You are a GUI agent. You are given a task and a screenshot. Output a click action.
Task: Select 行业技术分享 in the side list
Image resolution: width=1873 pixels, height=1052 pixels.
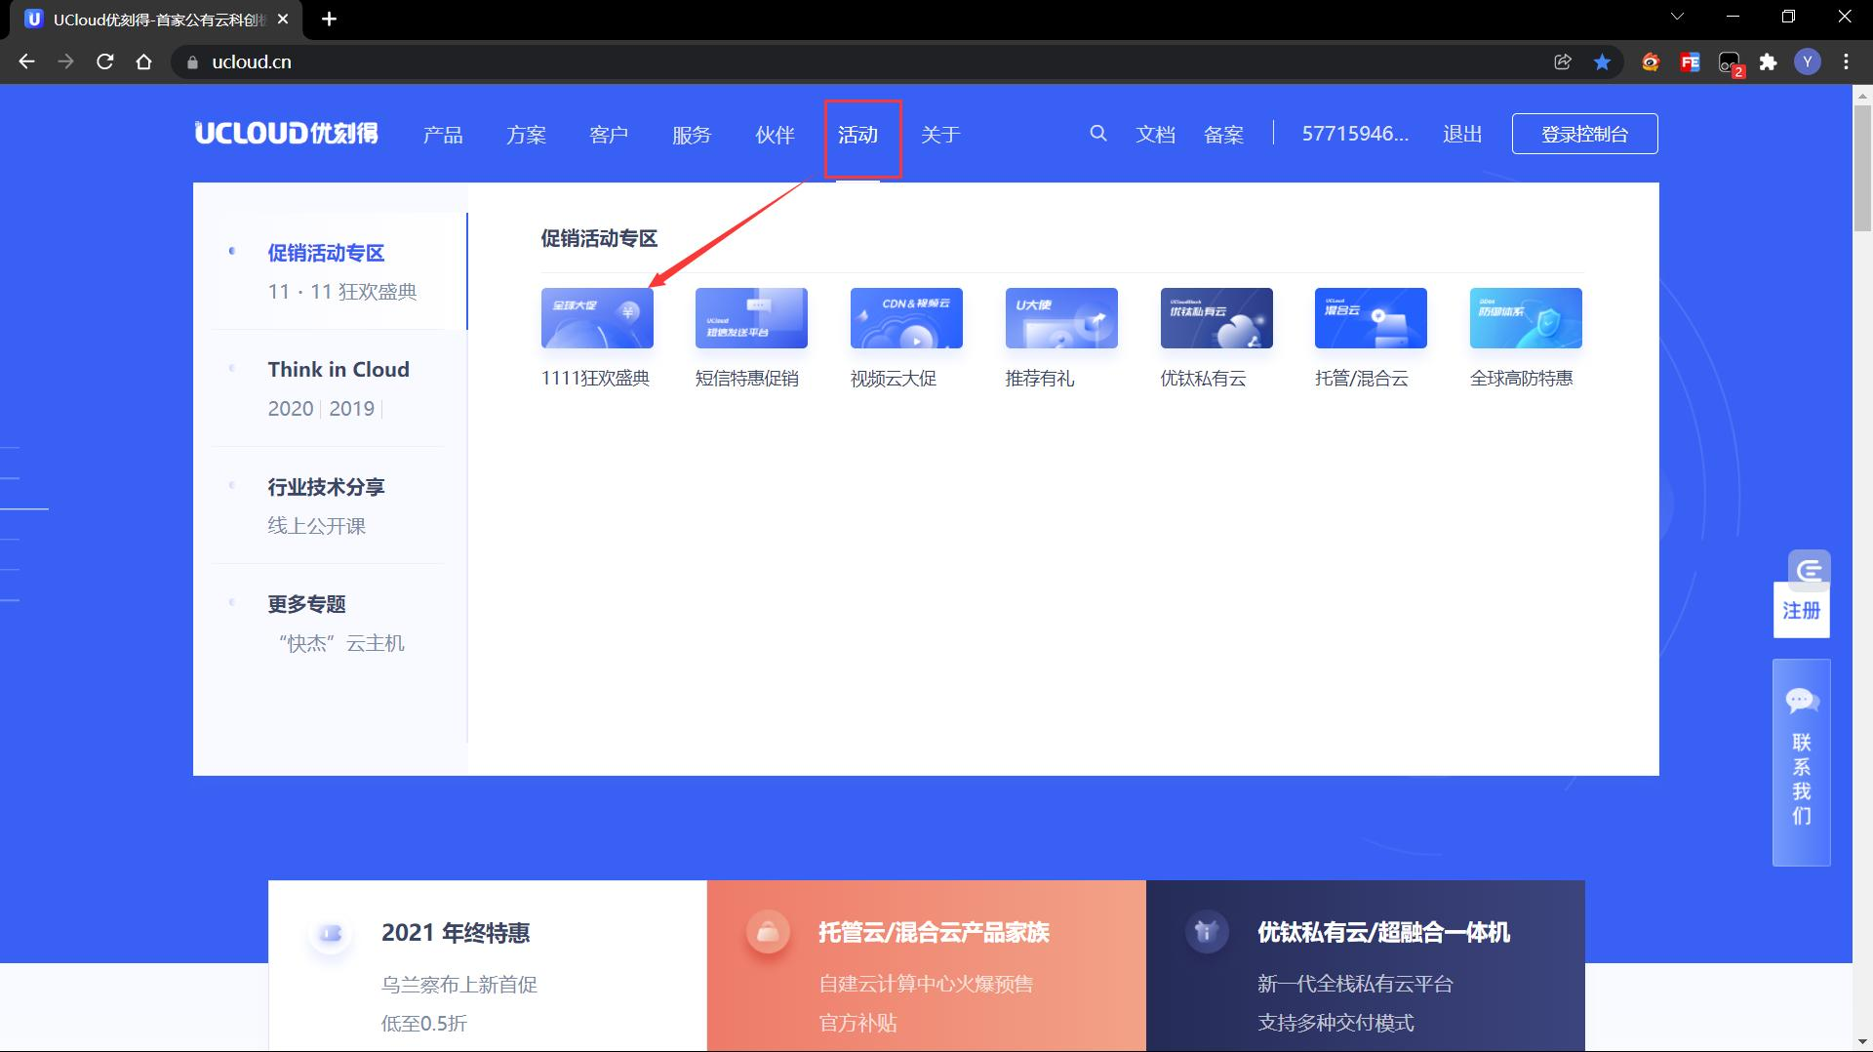(326, 487)
